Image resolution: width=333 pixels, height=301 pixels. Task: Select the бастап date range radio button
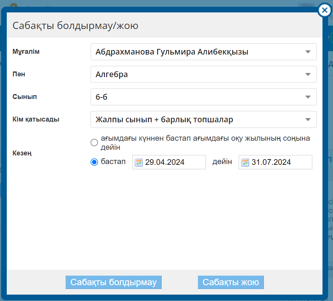(x=94, y=162)
